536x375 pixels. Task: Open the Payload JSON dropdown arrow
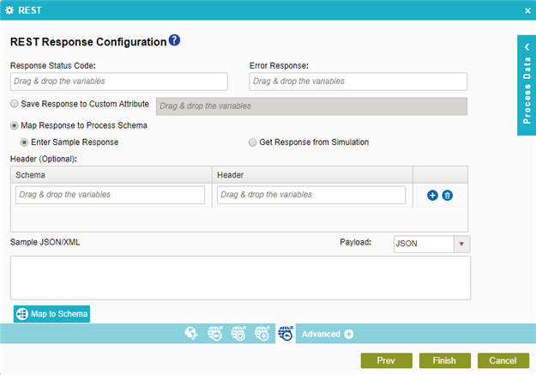(461, 244)
